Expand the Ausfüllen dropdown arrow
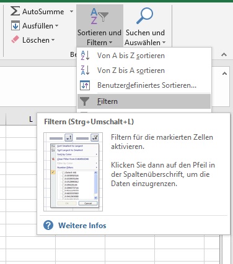Viewport: 233px width, 264px height. pos(56,26)
